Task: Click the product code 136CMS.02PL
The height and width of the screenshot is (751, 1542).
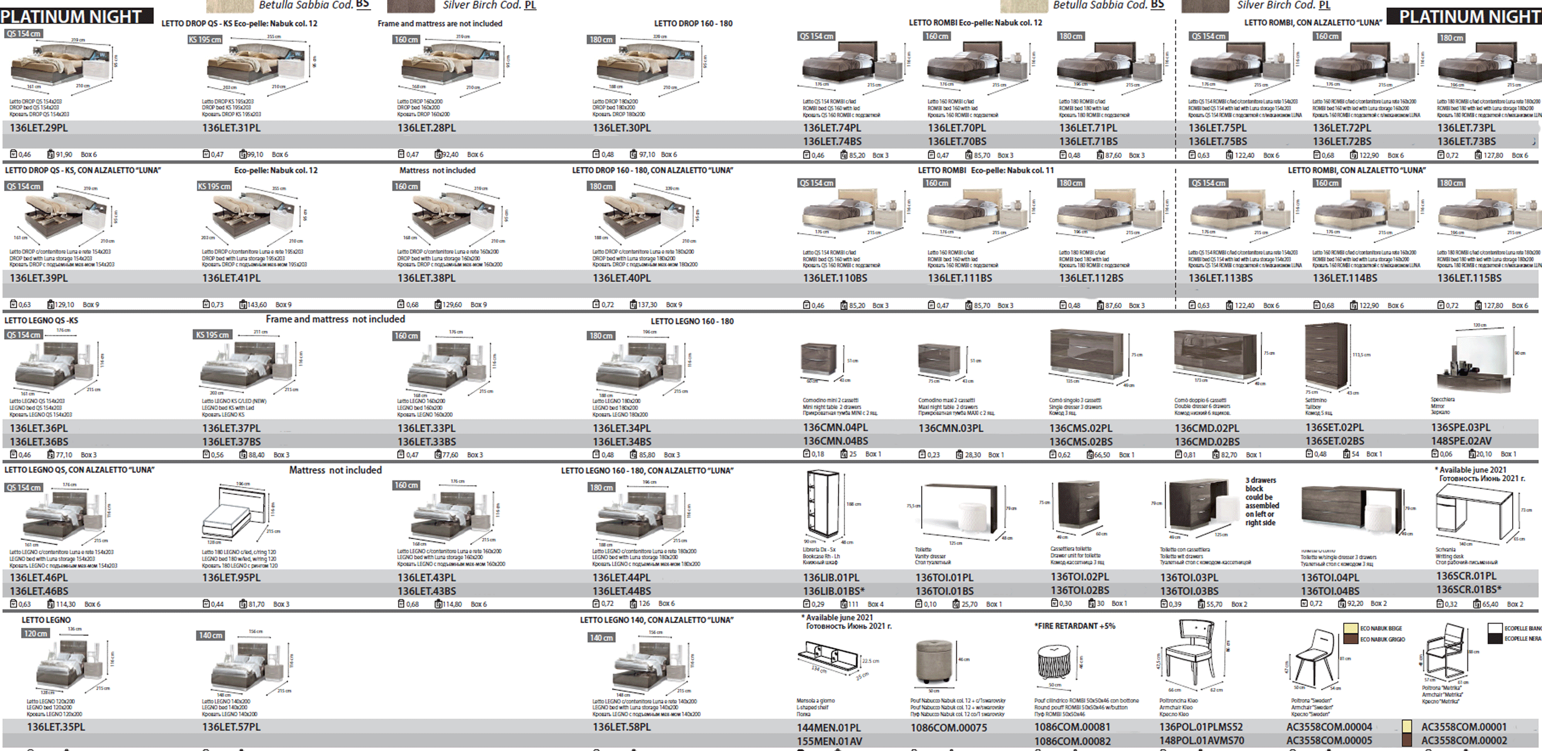Action: pyautogui.click(x=1080, y=428)
